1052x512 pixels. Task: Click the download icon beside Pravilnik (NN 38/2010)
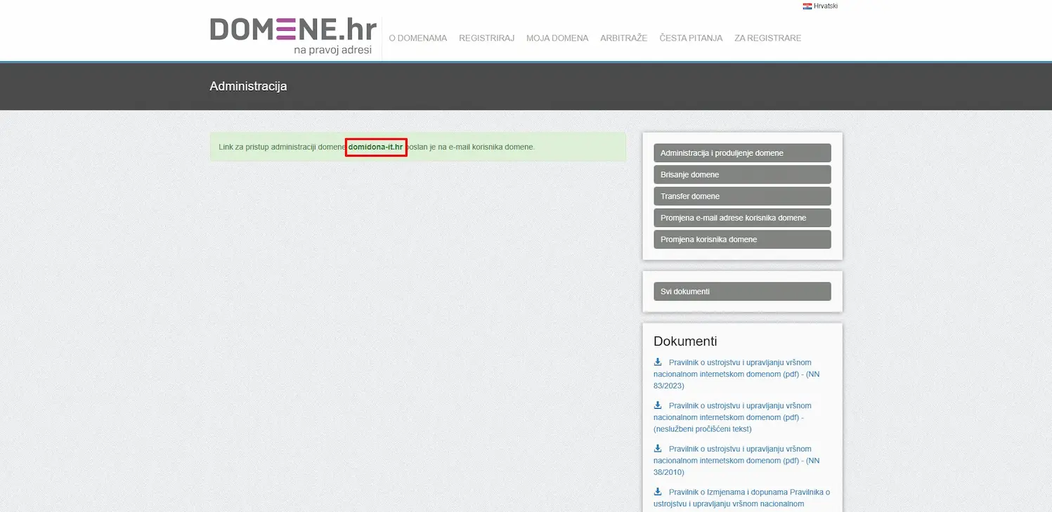point(658,448)
